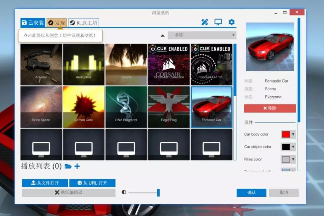Click 从文件打开 button
The width and height of the screenshot is (324, 216).
45,183
